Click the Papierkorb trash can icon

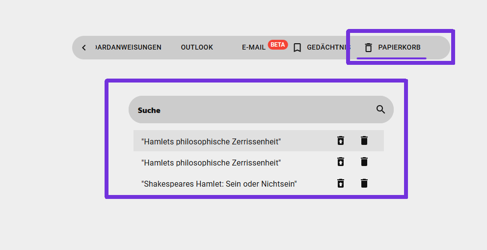pyautogui.click(x=369, y=48)
